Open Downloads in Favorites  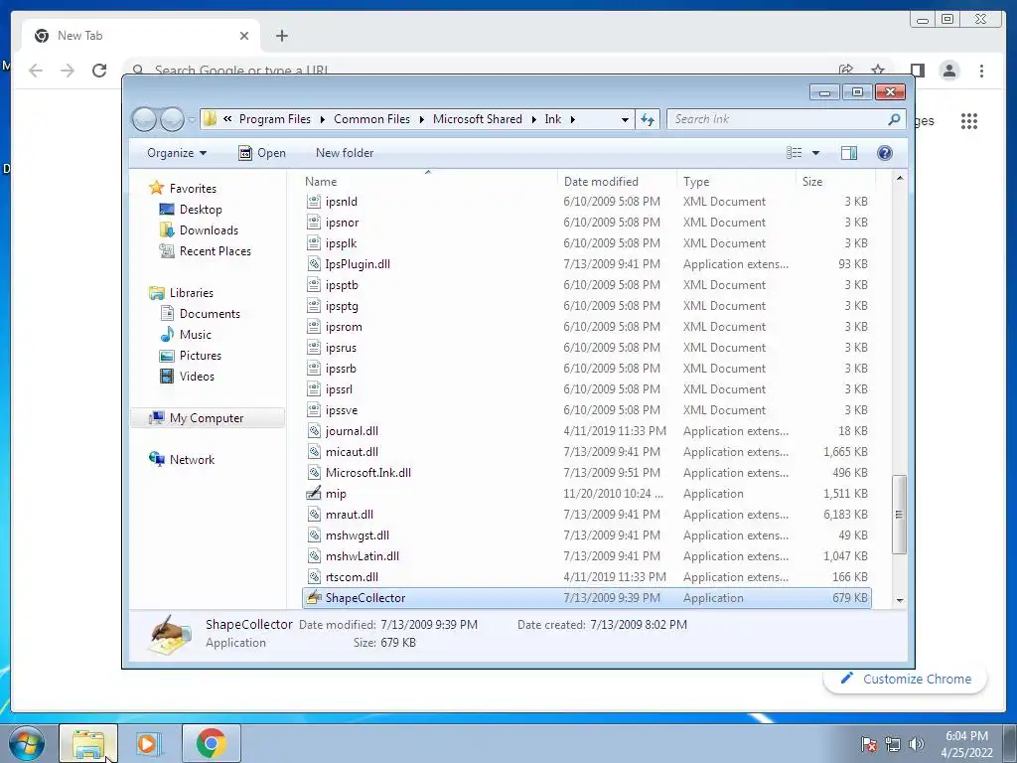(x=199, y=229)
